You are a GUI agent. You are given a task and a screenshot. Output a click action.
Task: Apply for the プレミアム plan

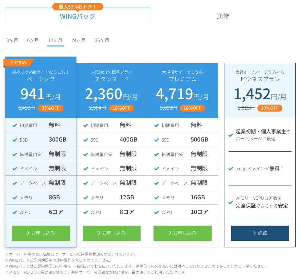pyautogui.click(x=182, y=233)
